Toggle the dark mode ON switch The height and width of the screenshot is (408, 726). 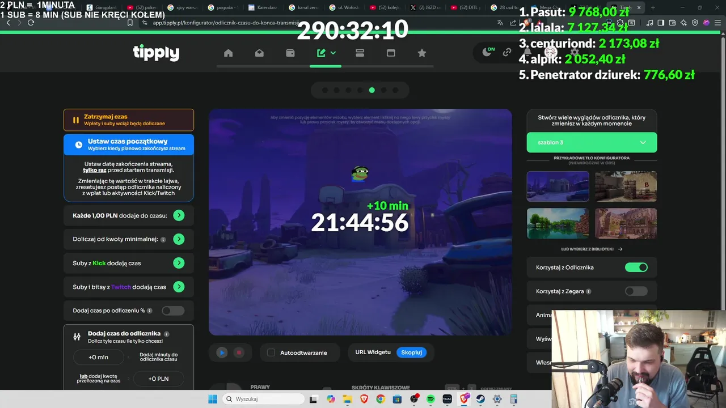click(488, 52)
